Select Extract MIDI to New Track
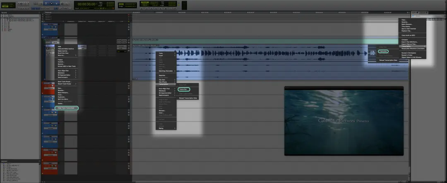 66,67
